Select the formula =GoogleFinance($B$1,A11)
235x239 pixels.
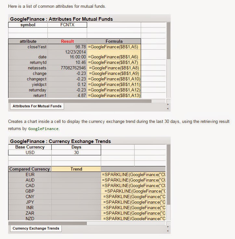tap(114, 84)
